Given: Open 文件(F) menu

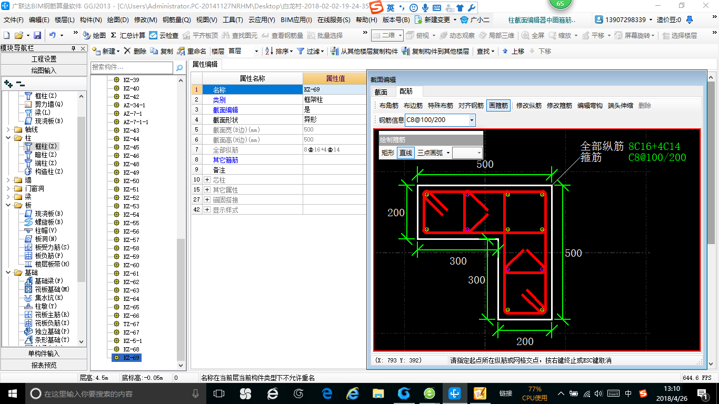Looking at the screenshot, I should 14,19.
